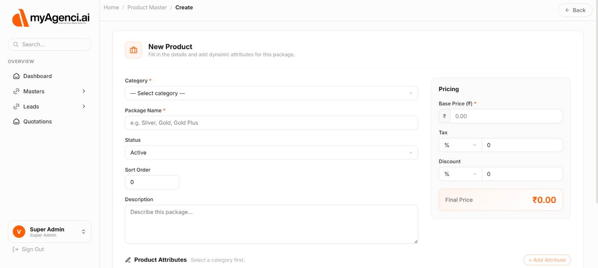Click the Add Attribute button
The height and width of the screenshot is (268, 598).
pos(547,260)
